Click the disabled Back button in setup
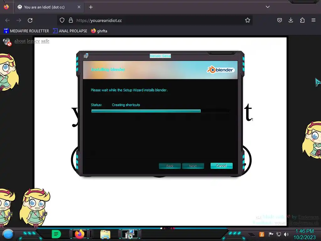 170,166
